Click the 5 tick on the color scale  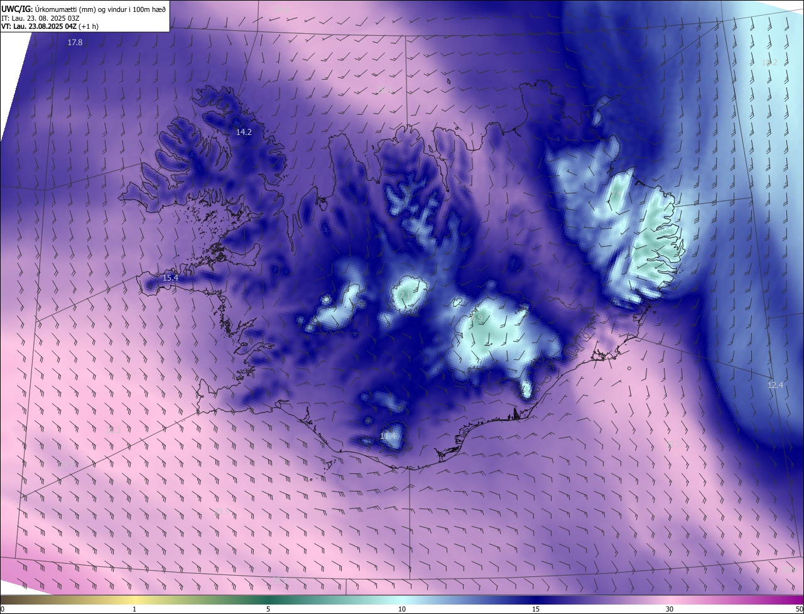[268, 609]
